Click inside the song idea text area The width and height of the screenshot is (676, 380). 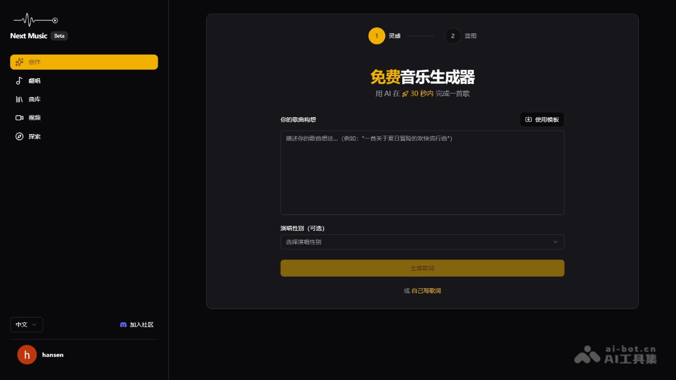click(422, 172)
